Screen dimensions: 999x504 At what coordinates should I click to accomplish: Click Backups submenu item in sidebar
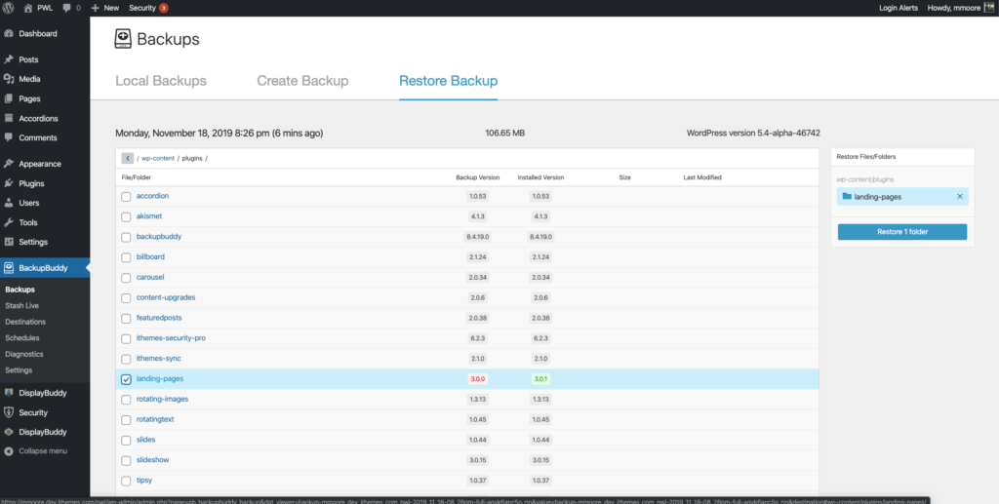(x=20, y=290)
